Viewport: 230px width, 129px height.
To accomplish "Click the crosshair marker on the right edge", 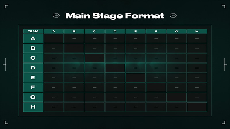I will 225,64.
